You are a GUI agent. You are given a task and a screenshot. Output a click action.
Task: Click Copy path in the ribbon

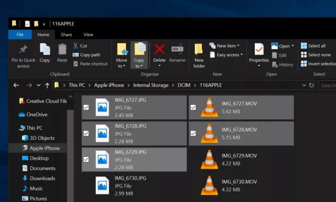coord(87,55)
